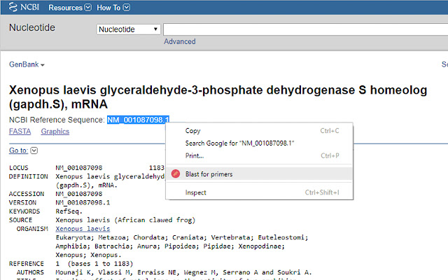448x280 pixels.
Task: Click the NCBI home text link
Action: pos(29,7)
